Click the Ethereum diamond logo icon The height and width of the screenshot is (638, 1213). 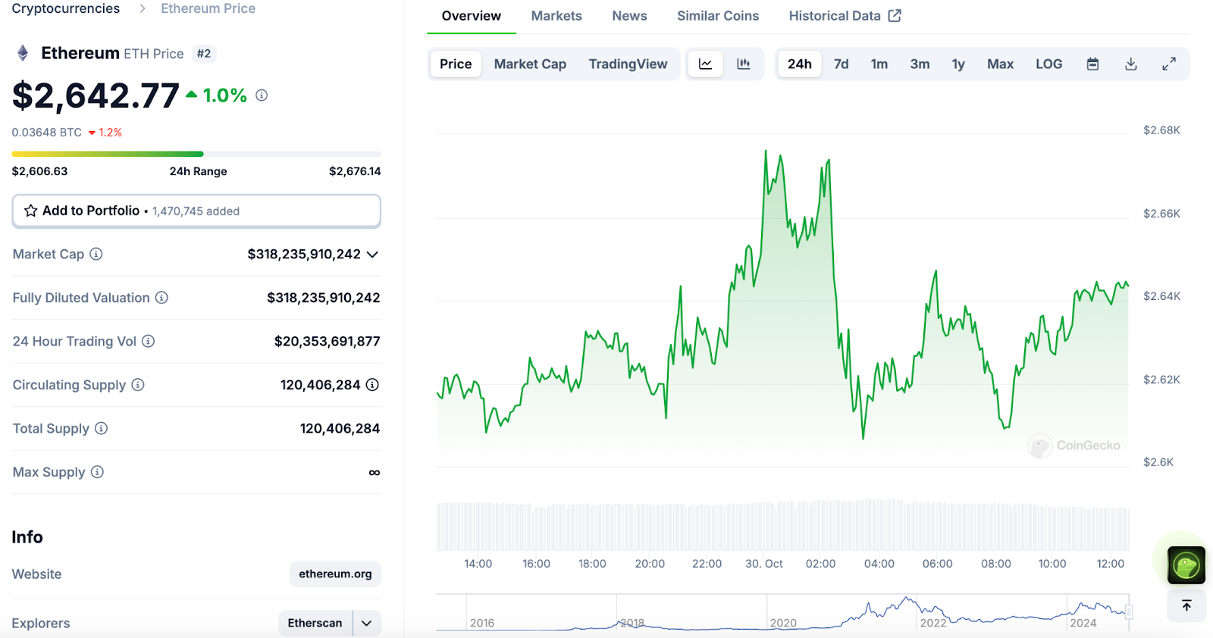tap(23, 53)
